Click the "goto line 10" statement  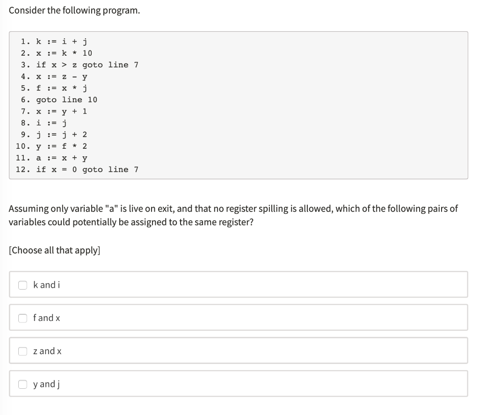click(x=59, y=100)
